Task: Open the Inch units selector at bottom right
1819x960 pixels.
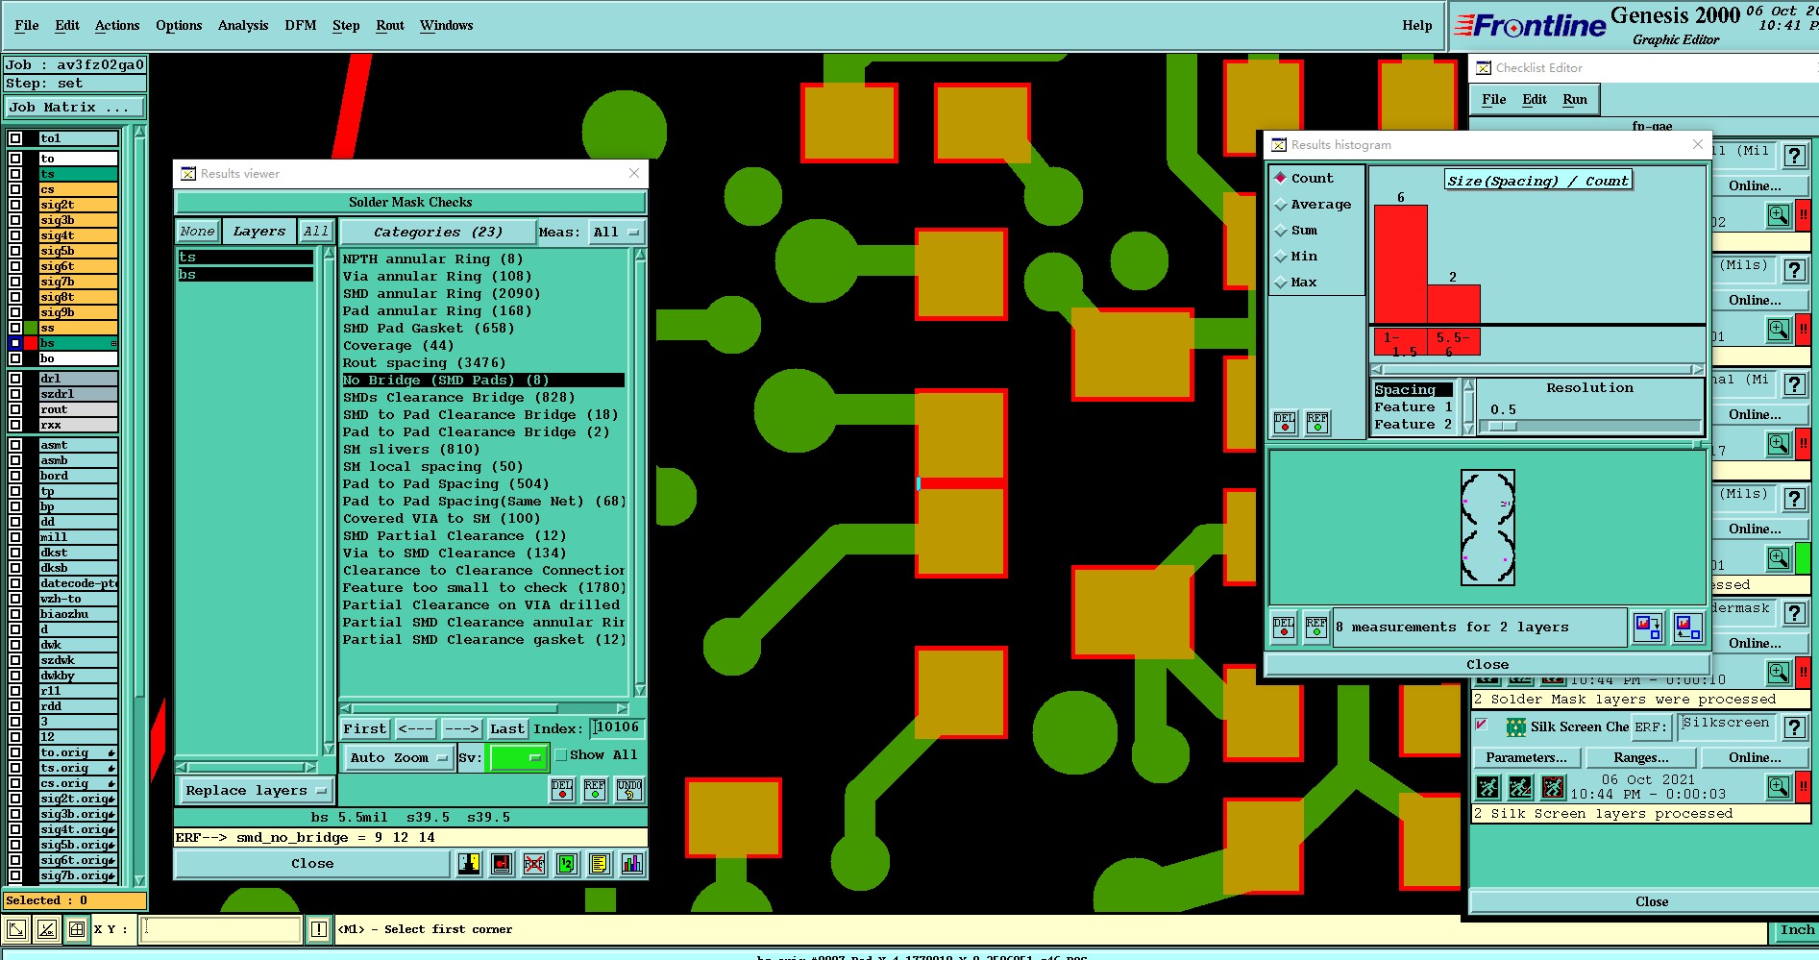Action: 1795,929
